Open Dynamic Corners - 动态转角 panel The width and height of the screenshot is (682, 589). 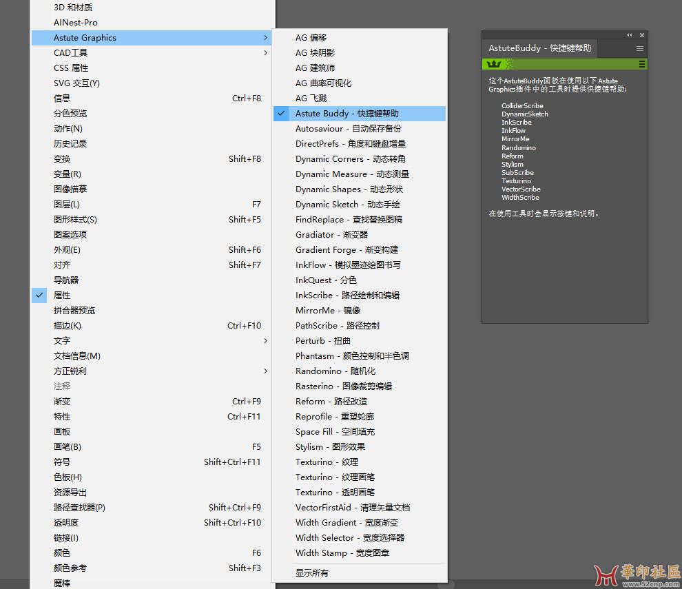(360, 159)
